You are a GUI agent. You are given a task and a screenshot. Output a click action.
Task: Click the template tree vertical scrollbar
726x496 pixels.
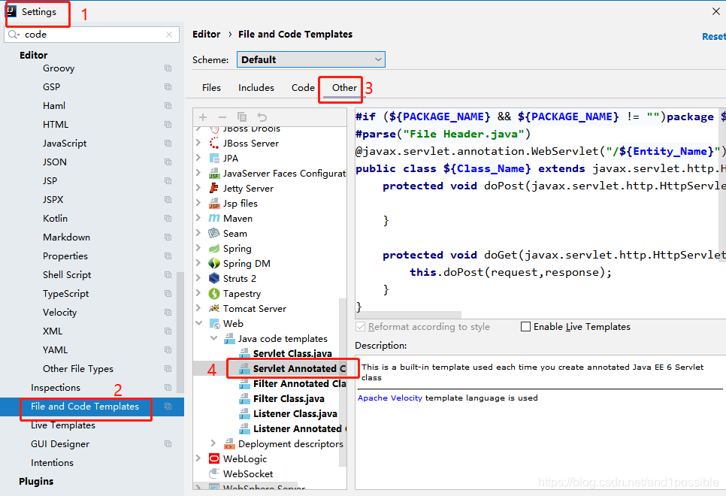click(343, 382)
